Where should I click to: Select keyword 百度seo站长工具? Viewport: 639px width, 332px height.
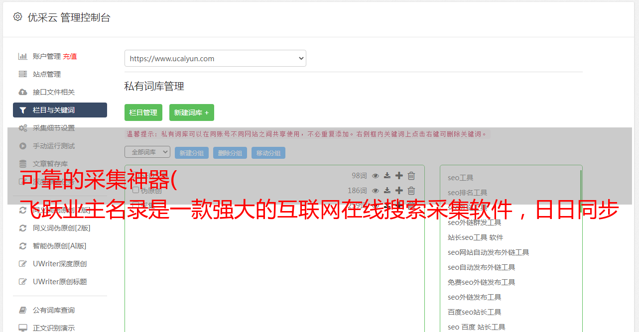(x=475, y=312)
